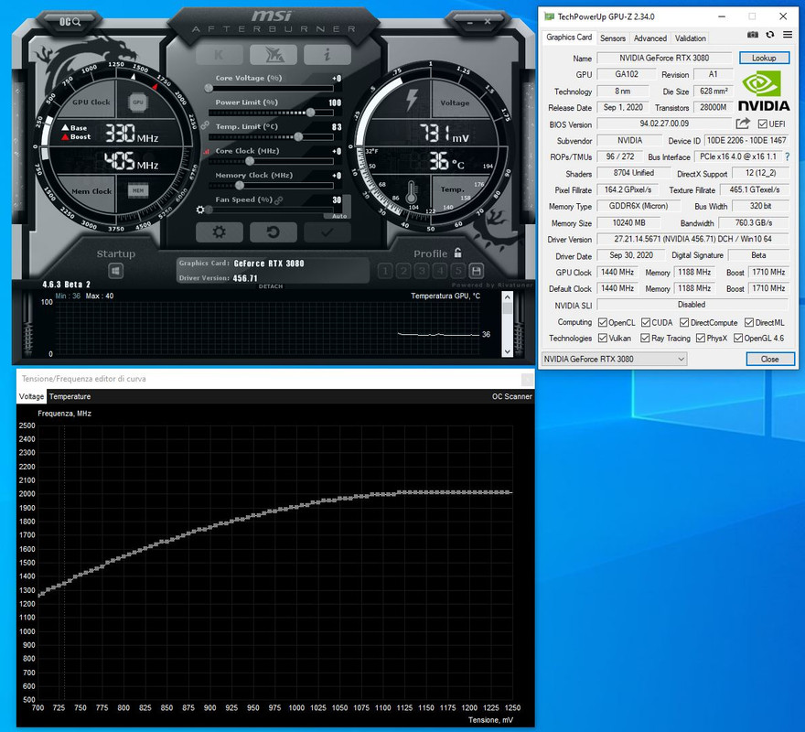Click GPU-Z refresh icon
Screen dimensions: 805x732
769,35
